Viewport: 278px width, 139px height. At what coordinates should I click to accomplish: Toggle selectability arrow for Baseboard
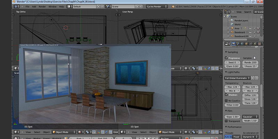(254, 32)
